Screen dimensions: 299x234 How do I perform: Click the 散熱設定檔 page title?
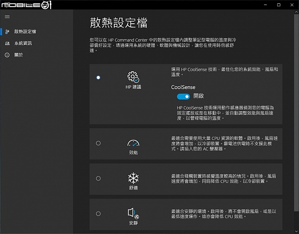point(118,23)
